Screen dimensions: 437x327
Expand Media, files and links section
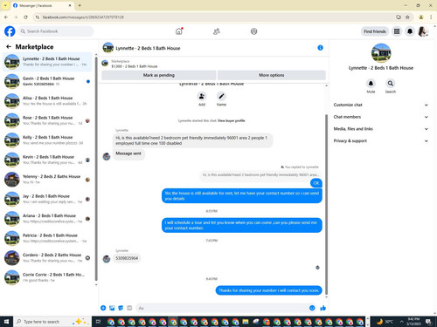(x=381, y=129)
